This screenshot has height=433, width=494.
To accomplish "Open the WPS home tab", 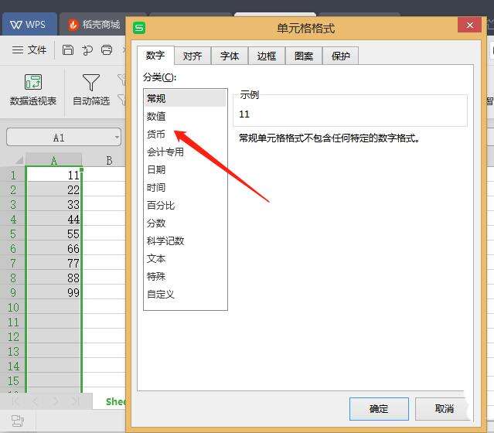I will pyautogui.click(x=29, y=25).
